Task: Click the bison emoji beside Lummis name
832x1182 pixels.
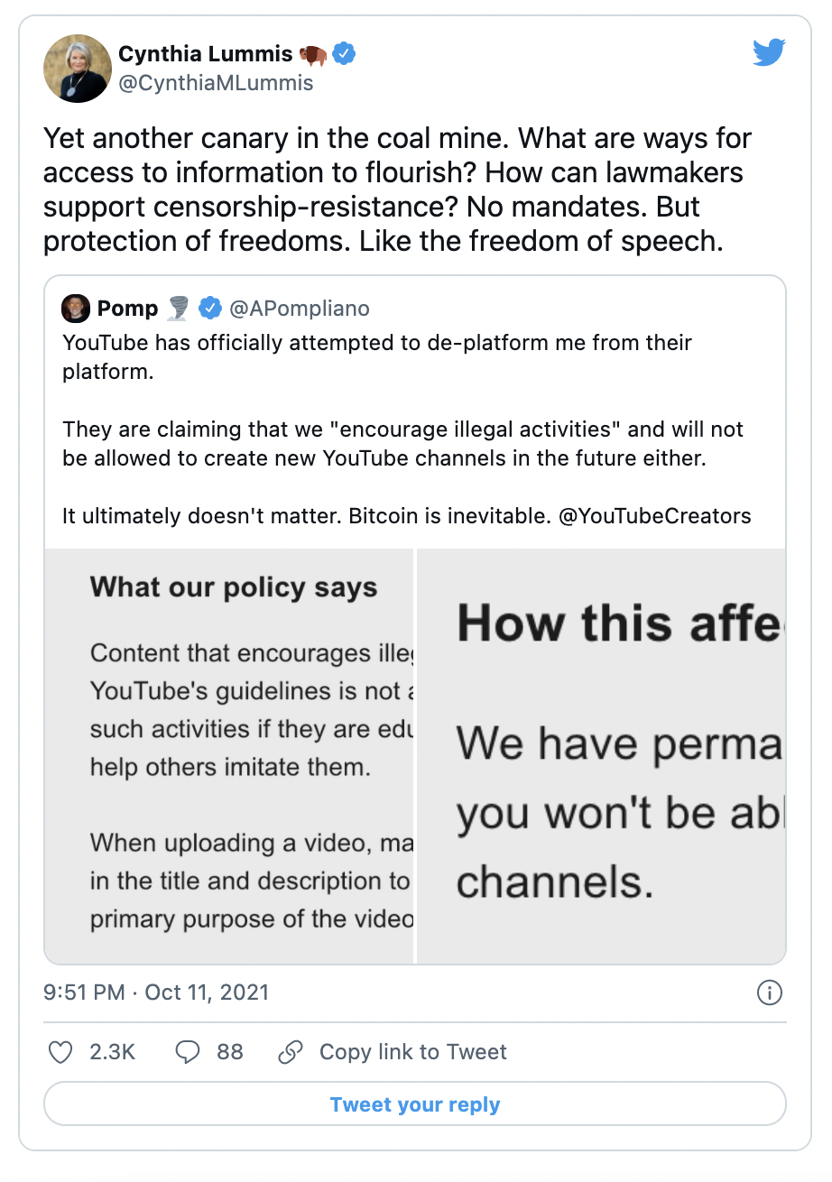Action: (x=313, y=55)
